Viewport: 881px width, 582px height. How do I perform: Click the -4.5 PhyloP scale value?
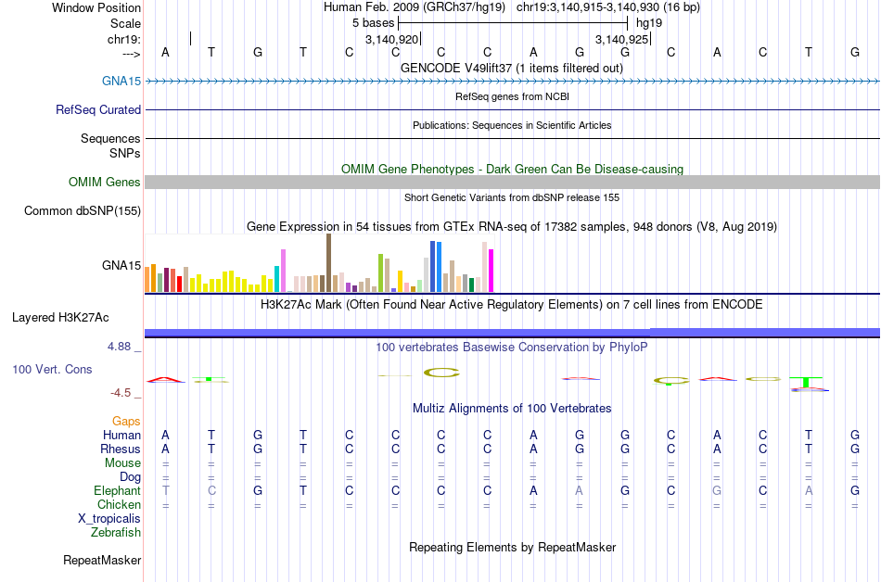pyautogui.click(x=121, y=393)
